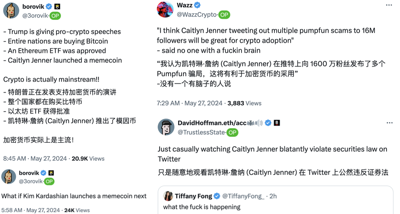Viewport: 400px width, 214px height.
Task: Click the 2h timestamp on Tiffany Fong's tweet
Action: coord(272,196)
